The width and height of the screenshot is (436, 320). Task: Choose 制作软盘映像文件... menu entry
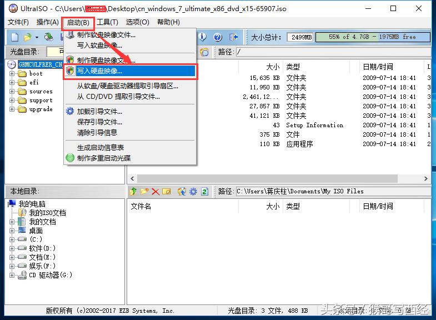pos(130,35)
